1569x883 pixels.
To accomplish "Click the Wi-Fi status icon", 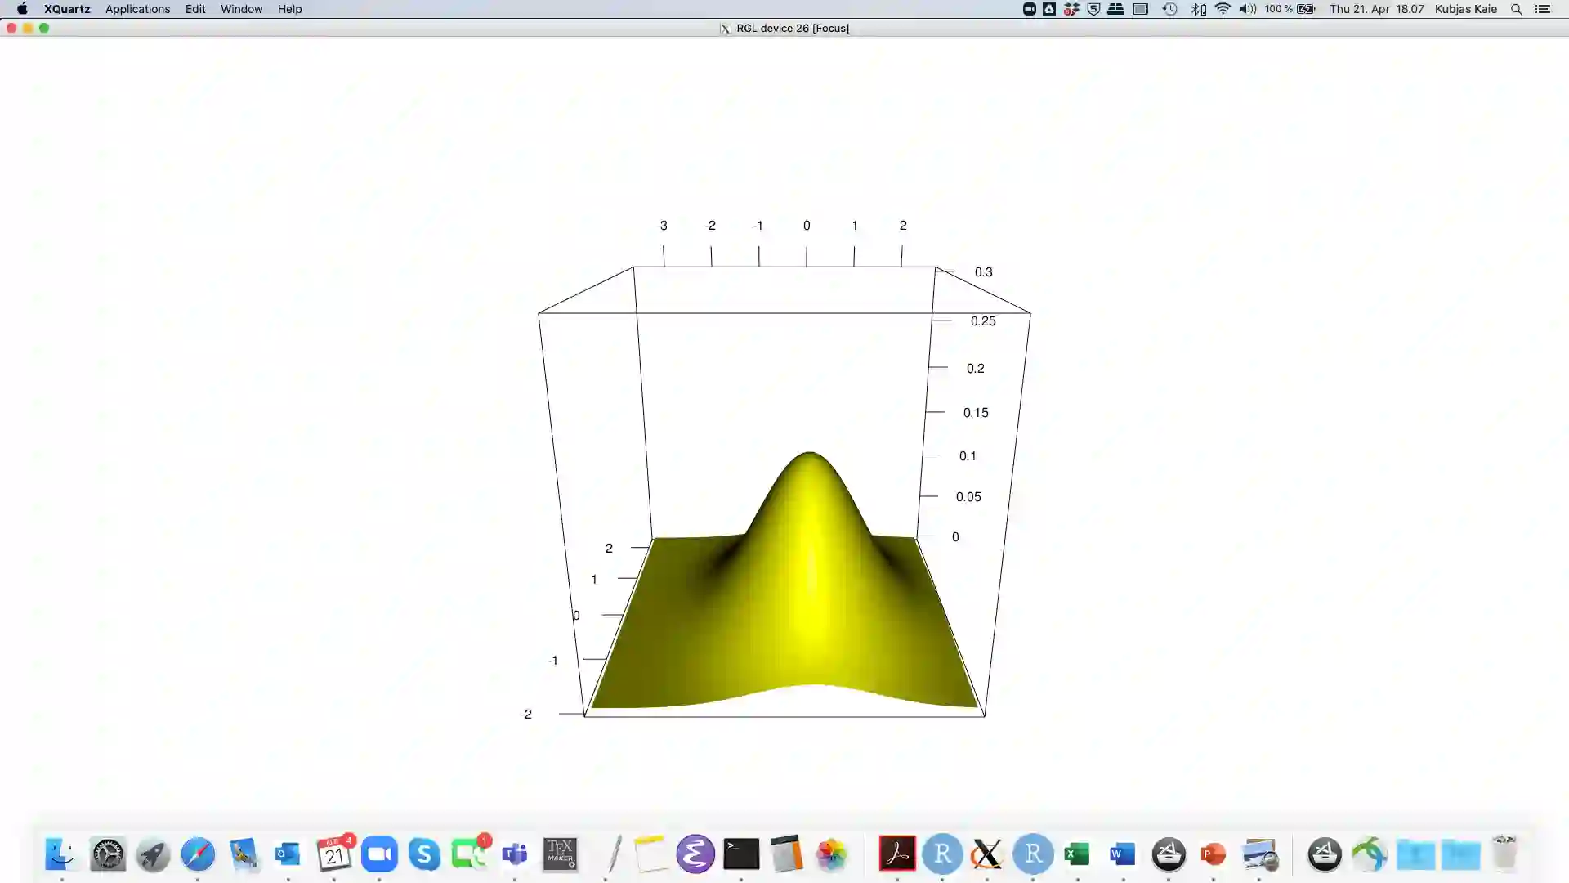I will click(x=1223, y=9).
